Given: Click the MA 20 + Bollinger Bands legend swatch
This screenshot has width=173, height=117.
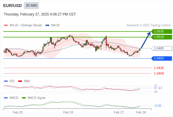Looking at the screenshot, I should [6, 25].
